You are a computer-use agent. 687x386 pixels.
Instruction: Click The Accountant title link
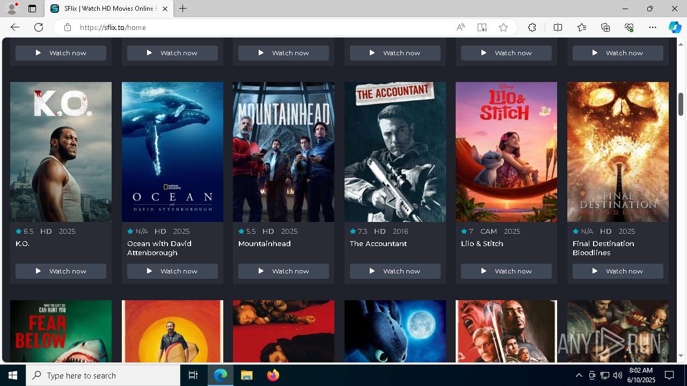click(378, 243)
